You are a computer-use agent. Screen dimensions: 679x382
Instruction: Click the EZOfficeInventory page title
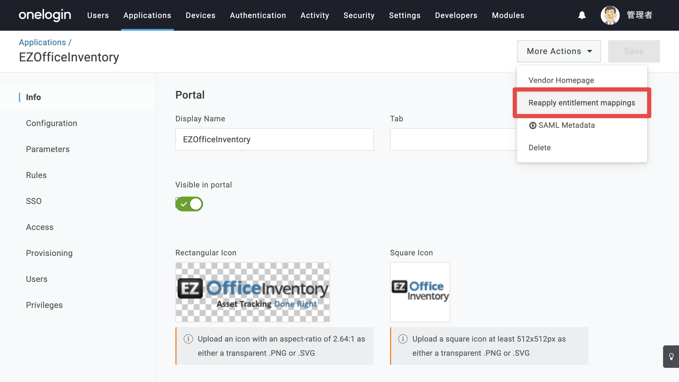69,57
